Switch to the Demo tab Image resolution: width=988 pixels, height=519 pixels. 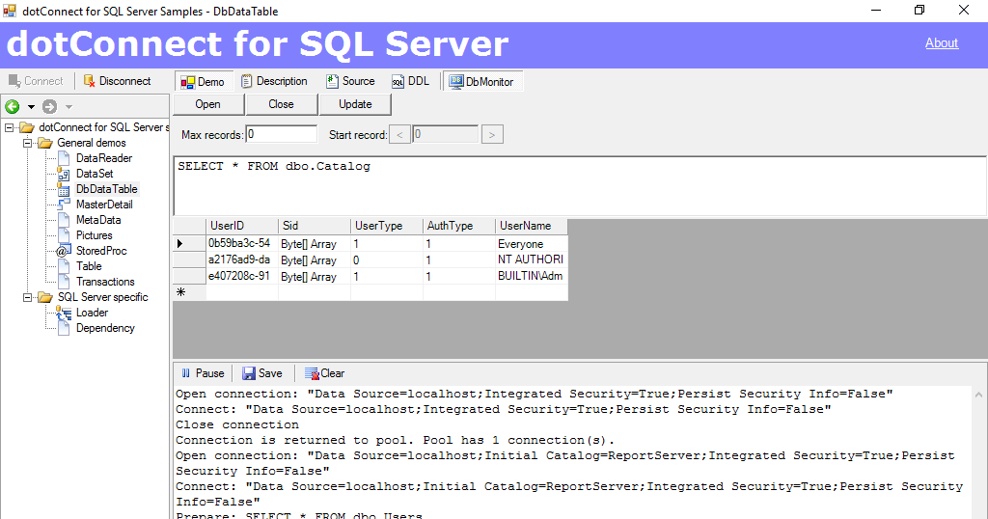[x=203, y=81]
